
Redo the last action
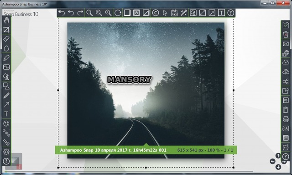(80, 13)
